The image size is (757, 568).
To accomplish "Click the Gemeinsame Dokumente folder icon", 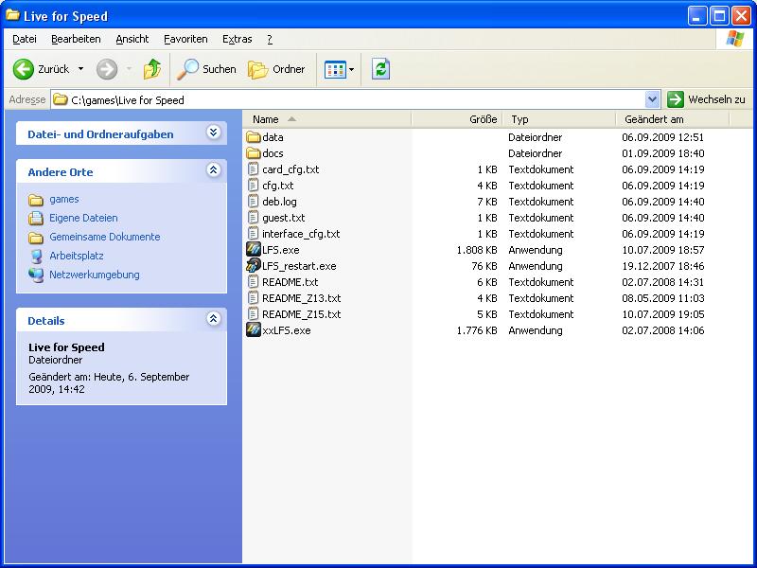I will (x=36, y=238).
